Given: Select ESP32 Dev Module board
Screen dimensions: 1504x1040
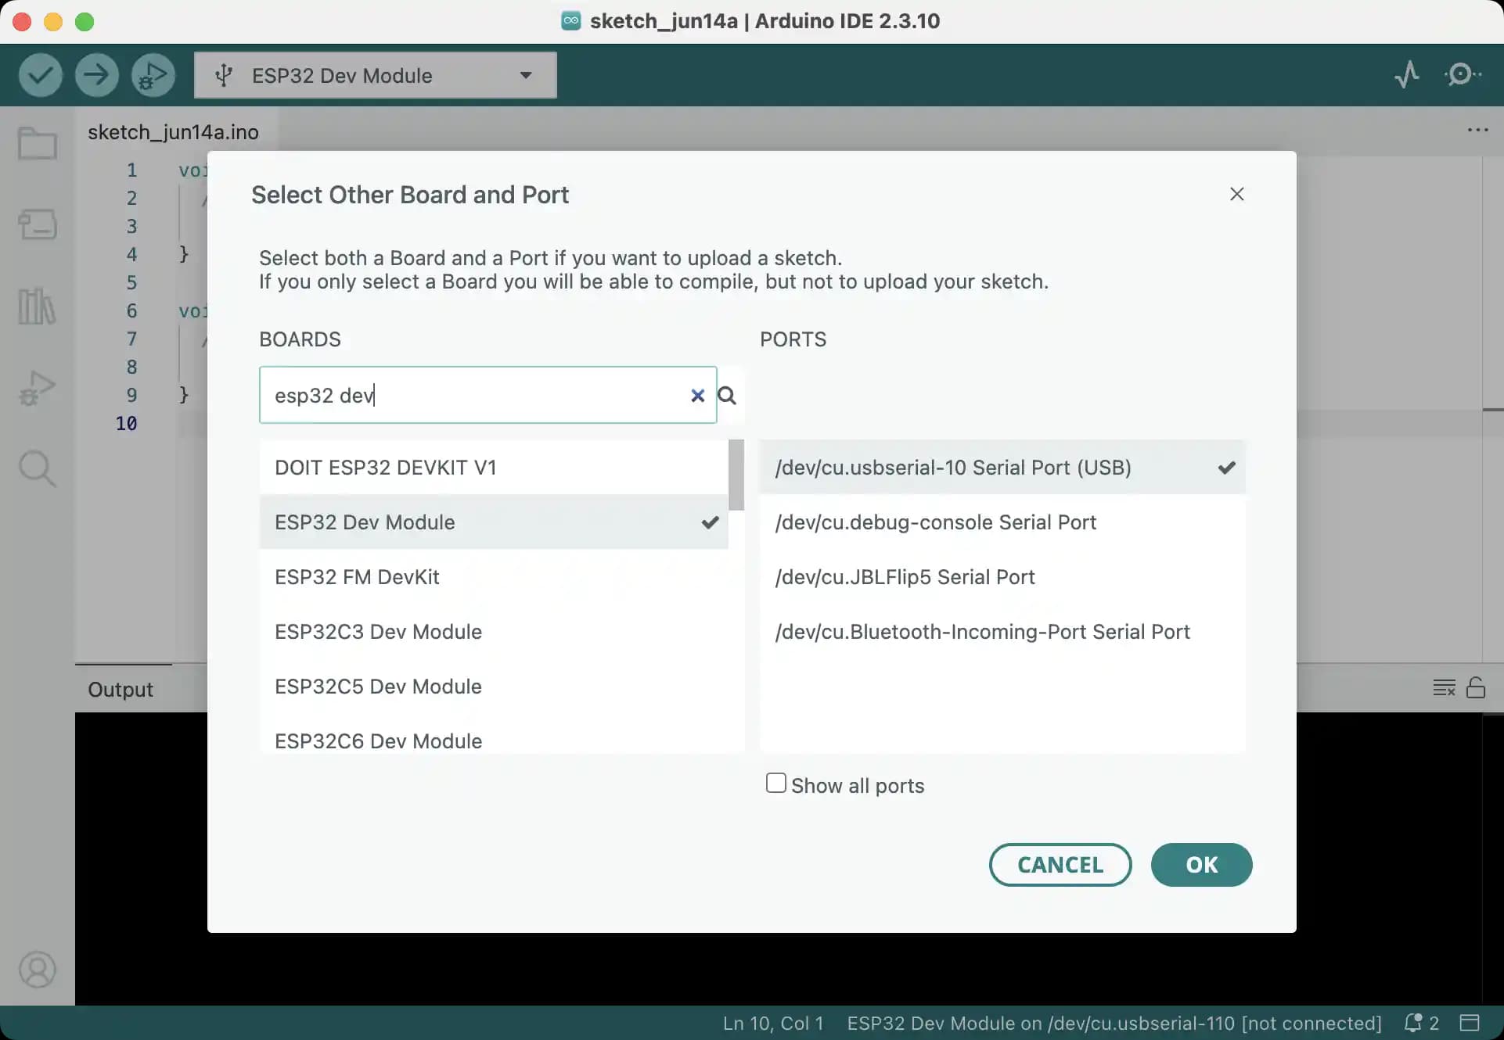Looking at the screenshot, I should [494, 522].
